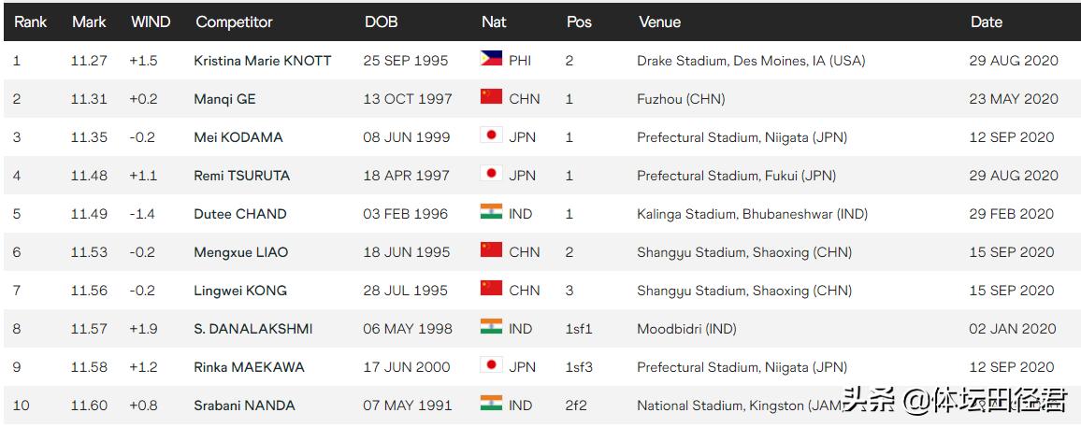Click the Japan flag beside Mei KODAMA
1081x427 pixels.
491,135
